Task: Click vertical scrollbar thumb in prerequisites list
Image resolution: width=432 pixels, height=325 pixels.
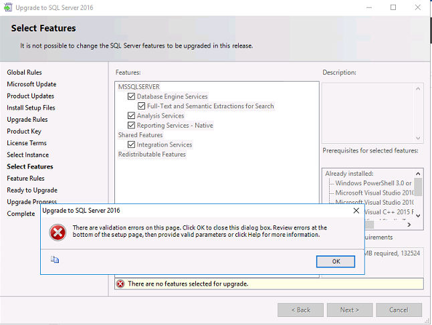Action: pyautogui.click(x=418, y=187)
